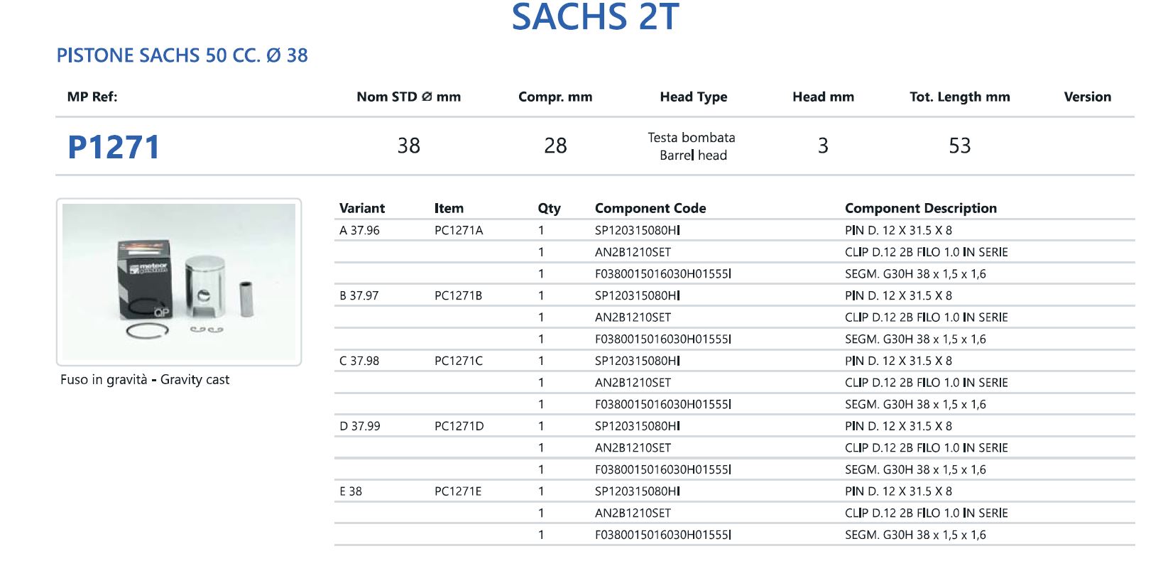Click item code PC1271A
Screen dimensions: 1163x578
[x=459, y=230]
